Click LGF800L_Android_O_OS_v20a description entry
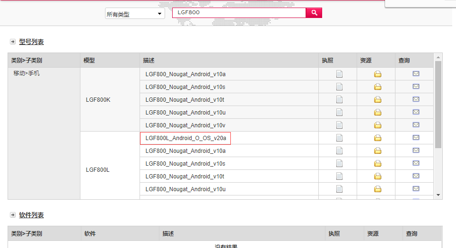This screenshot has width=456, height=248. pyautogui.click(x=185, y=138)
